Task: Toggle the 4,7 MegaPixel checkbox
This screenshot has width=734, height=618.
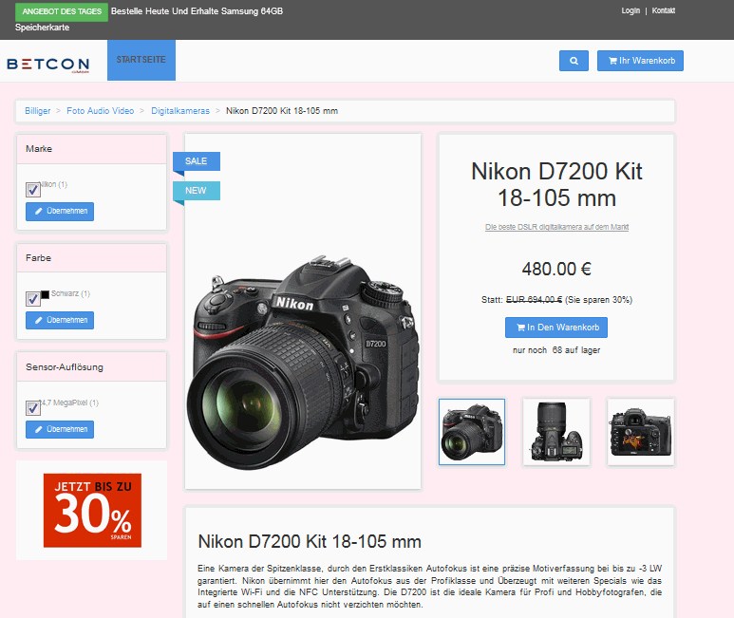Action: [33, 408]
